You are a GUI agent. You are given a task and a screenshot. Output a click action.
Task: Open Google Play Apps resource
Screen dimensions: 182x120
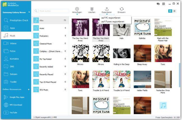click(16, 97)
